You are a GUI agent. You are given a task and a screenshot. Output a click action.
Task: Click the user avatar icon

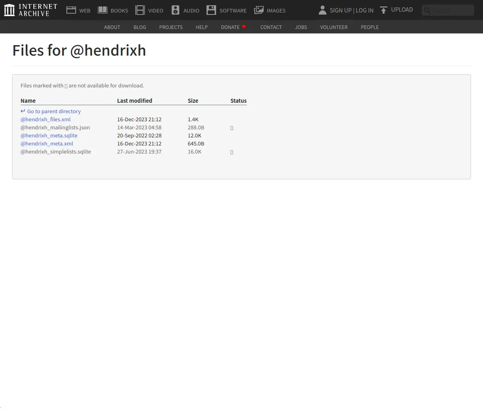click(x=322, y=10)
